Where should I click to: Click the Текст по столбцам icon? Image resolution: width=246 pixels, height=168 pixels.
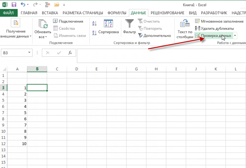click(185, 24)
